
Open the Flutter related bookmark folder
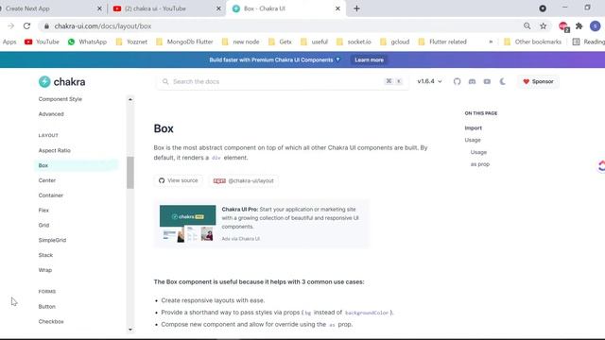(442, 42)
